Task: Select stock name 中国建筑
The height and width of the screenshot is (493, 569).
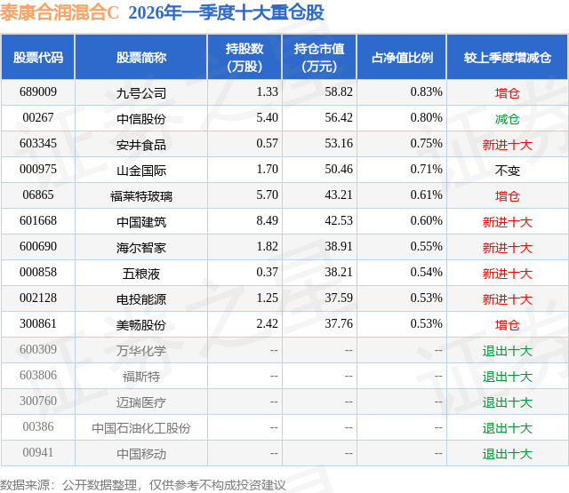Action: point(141,222)
